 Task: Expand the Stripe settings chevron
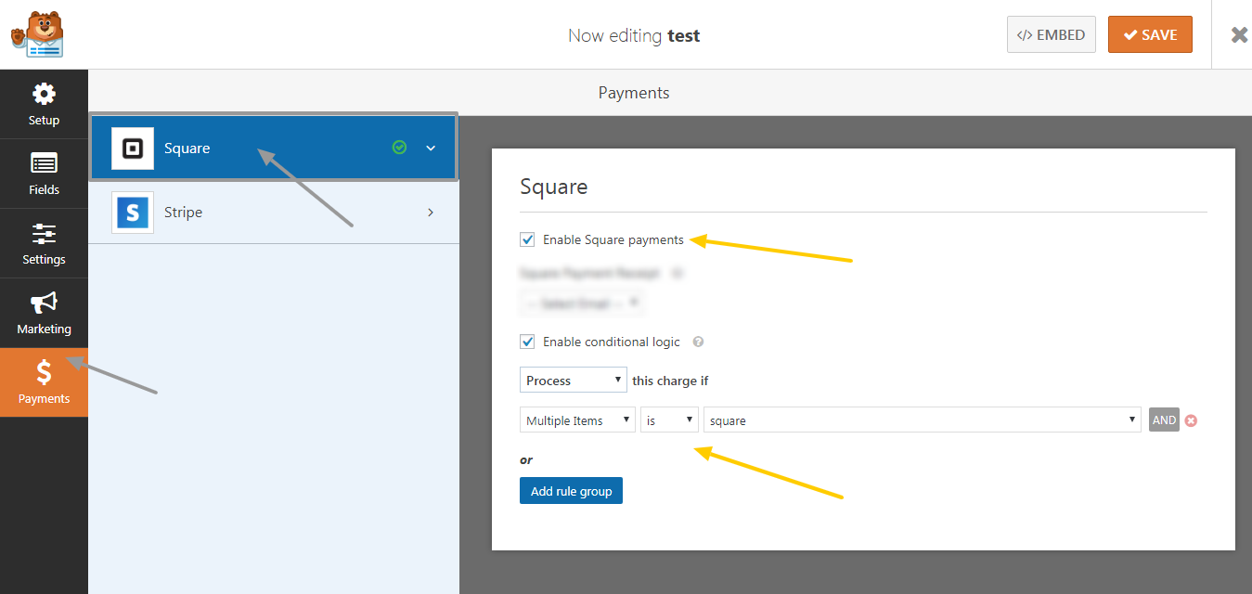click(x=430, y=212)
